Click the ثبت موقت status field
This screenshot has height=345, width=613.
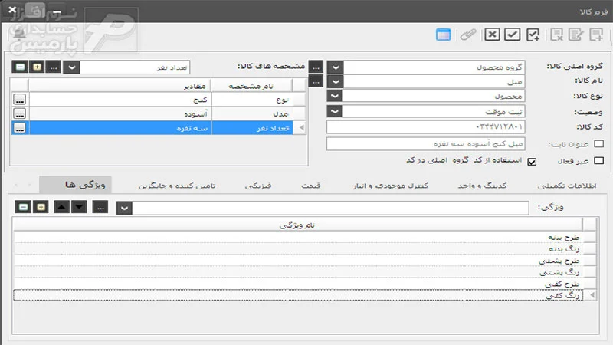click(x=434, y=111)
